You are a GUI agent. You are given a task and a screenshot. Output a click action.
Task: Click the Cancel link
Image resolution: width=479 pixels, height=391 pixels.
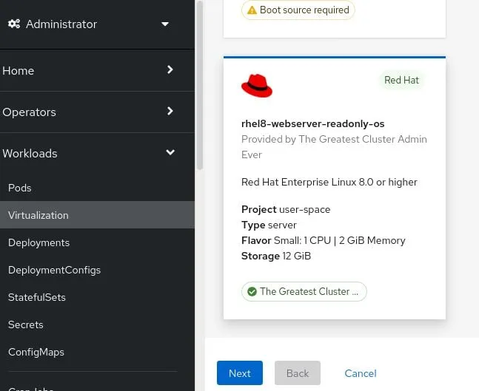pos(361,373)
